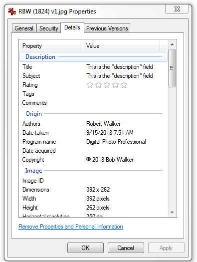Switch to the General tab

tap(24, 28)
